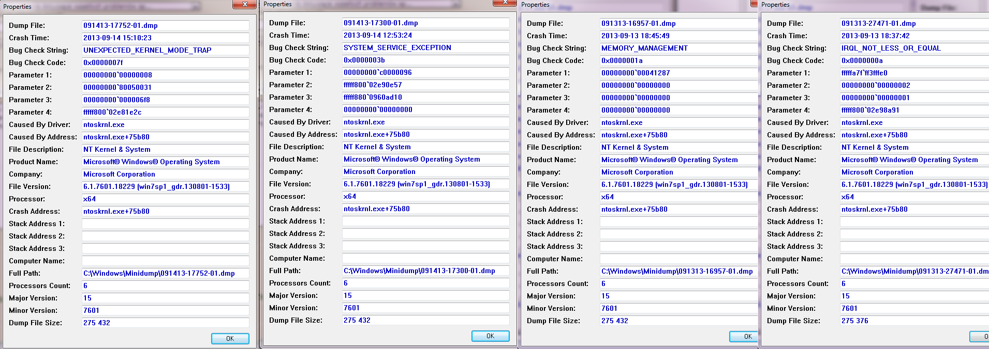Click empty Computer Name field in 091313-27471 window
The image size is (989, 349).
click(914, 259)
